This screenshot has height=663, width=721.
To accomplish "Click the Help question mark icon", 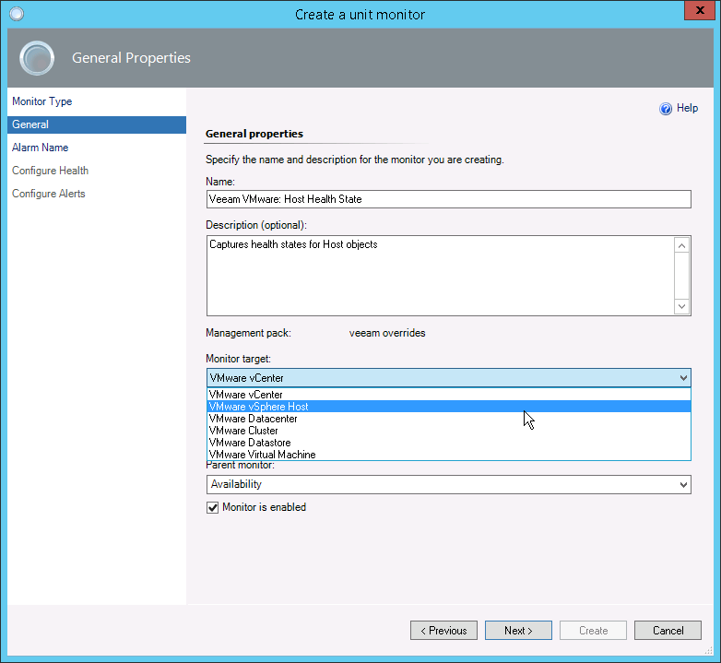I will coord(666,109).
